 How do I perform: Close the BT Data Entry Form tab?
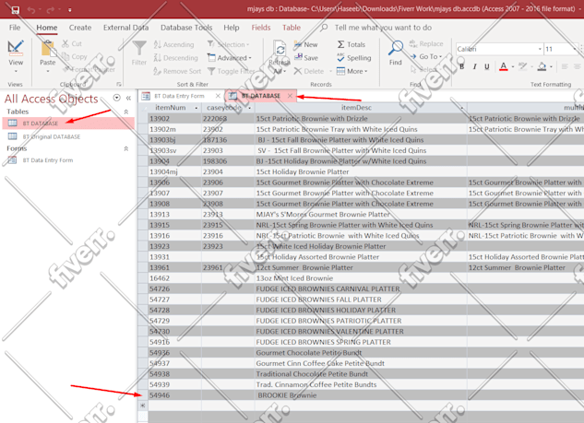coord(218,96)
